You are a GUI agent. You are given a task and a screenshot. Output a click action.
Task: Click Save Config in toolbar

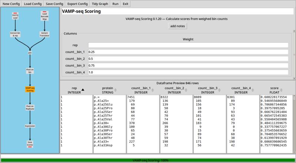(54, 4)
